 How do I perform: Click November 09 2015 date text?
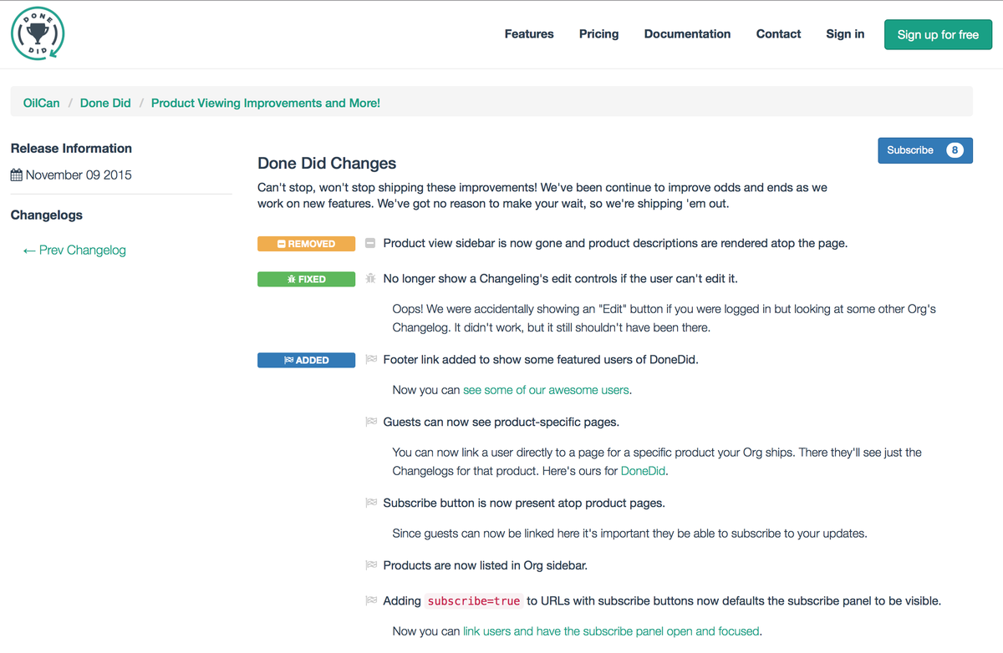(79, 175)
